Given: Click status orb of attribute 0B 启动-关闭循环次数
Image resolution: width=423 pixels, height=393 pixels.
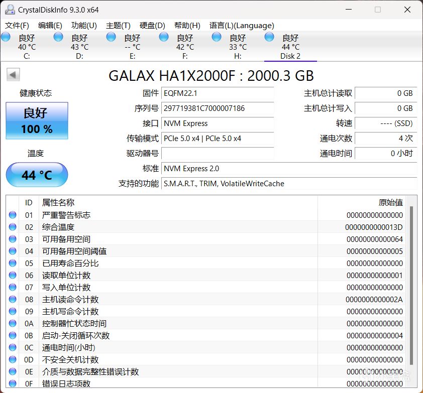Looking at the screenshot, I should (13, 335).
